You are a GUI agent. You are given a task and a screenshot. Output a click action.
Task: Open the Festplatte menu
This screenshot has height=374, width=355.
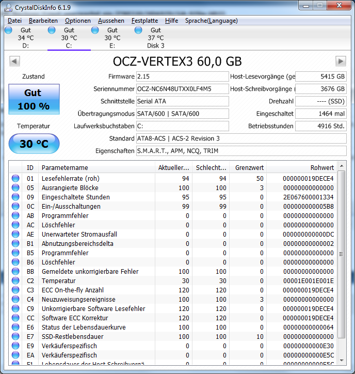144,21
